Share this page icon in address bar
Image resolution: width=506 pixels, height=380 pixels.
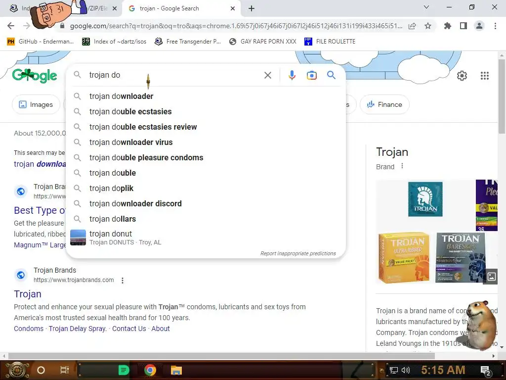pos(412,26)
